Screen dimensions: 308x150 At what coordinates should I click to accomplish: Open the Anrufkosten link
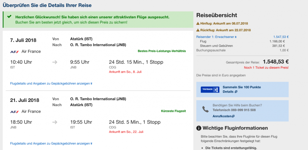click(x=223, y=116)
